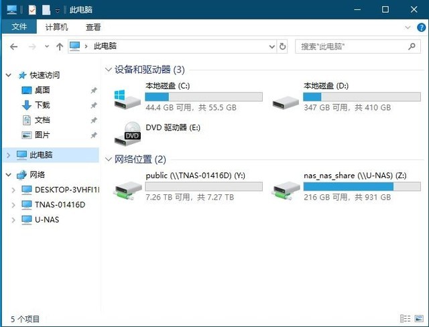429x327 pixels.
Task: Switch to the 查看 ribbon tab
Action: [93, 27]
